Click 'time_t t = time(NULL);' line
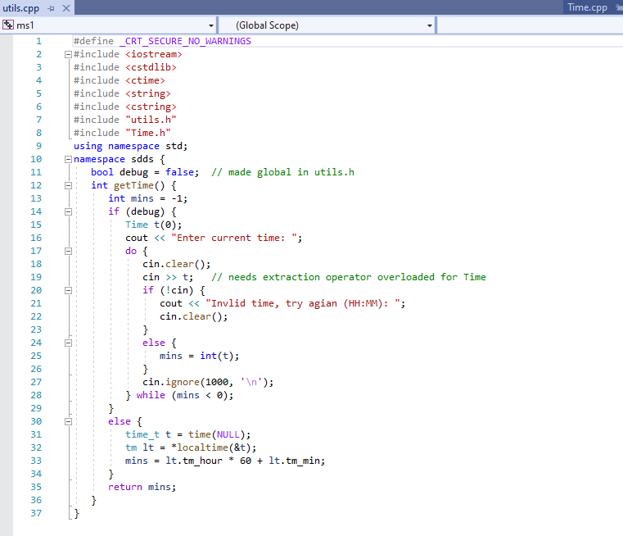623x536 pixels. click(x=187, y=434)
